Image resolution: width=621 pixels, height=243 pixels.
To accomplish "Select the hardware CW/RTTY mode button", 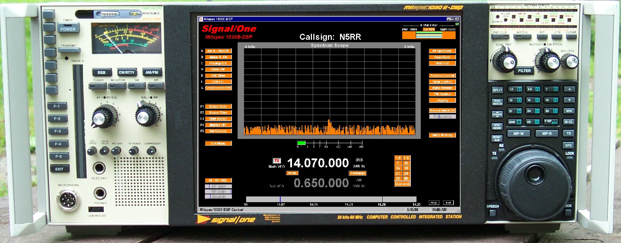I will [x=126, y=72].
